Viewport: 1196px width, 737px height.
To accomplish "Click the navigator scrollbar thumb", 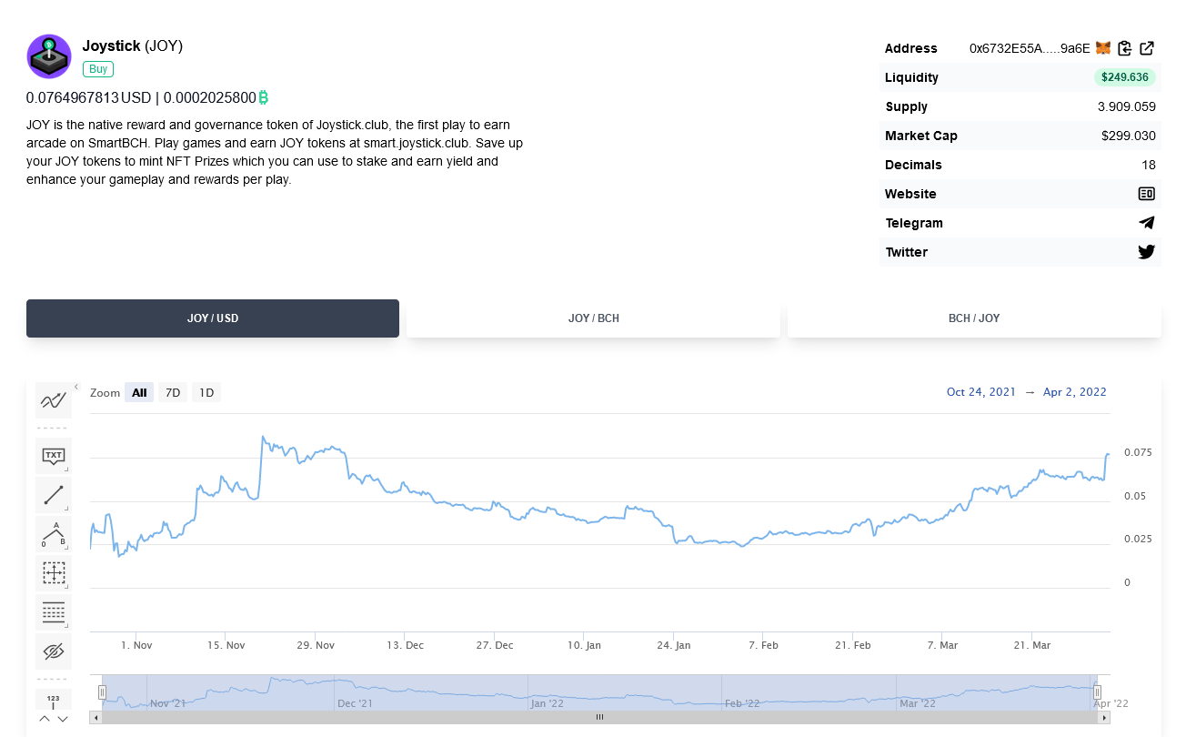I will click(599, 717).
